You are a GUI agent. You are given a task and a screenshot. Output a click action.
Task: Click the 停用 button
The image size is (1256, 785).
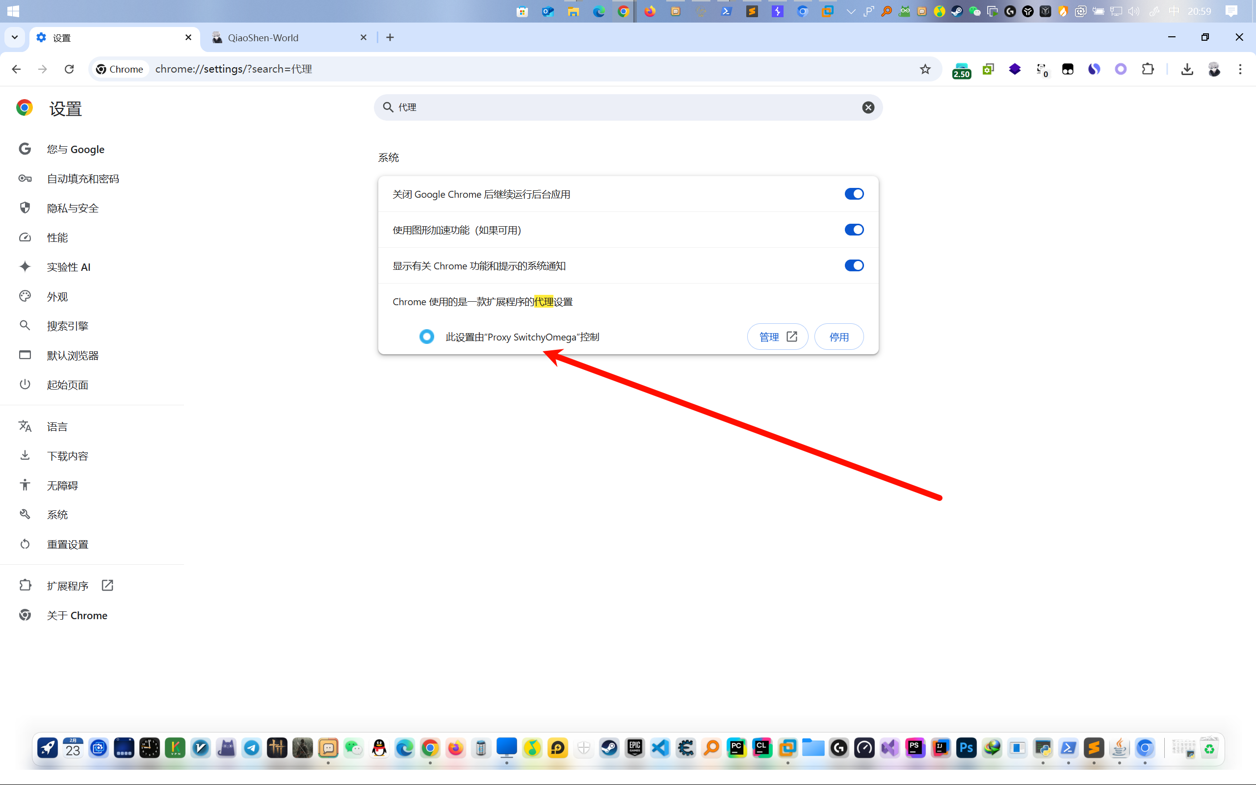click(838, 337)
